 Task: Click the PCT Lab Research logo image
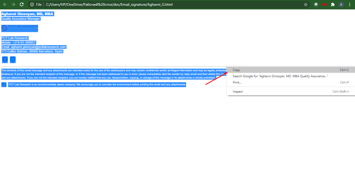coord(20,28)
